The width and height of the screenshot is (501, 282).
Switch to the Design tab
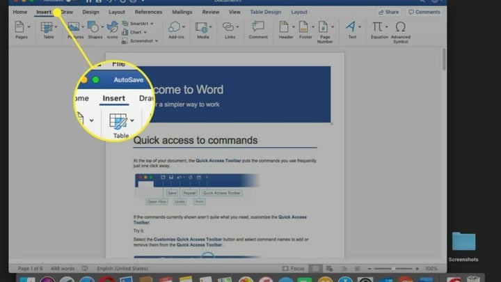pos(90,12)
